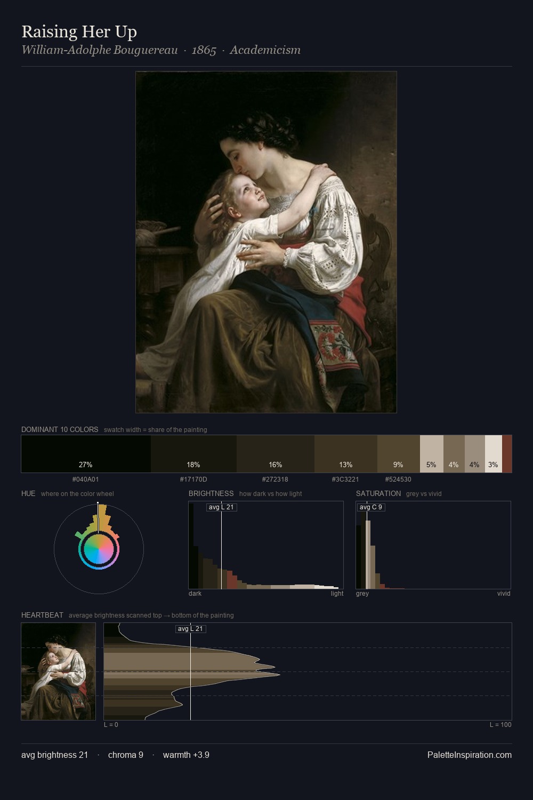
Task: Select the 16% swatch #272318
Action: click(x=276, y=454)
